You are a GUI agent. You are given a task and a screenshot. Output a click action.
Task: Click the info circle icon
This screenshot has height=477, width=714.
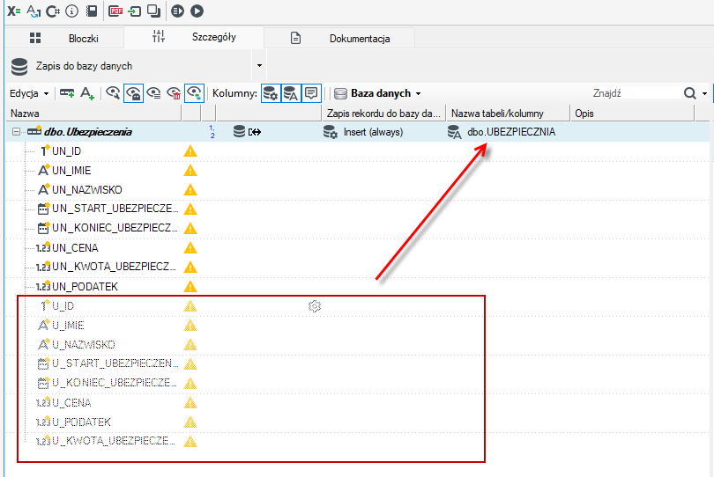click(72, 11)
